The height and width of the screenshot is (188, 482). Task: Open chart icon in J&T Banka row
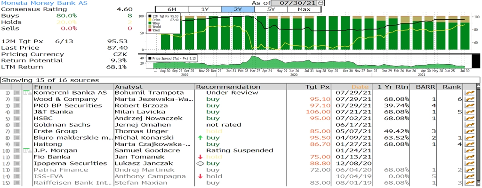470,112
